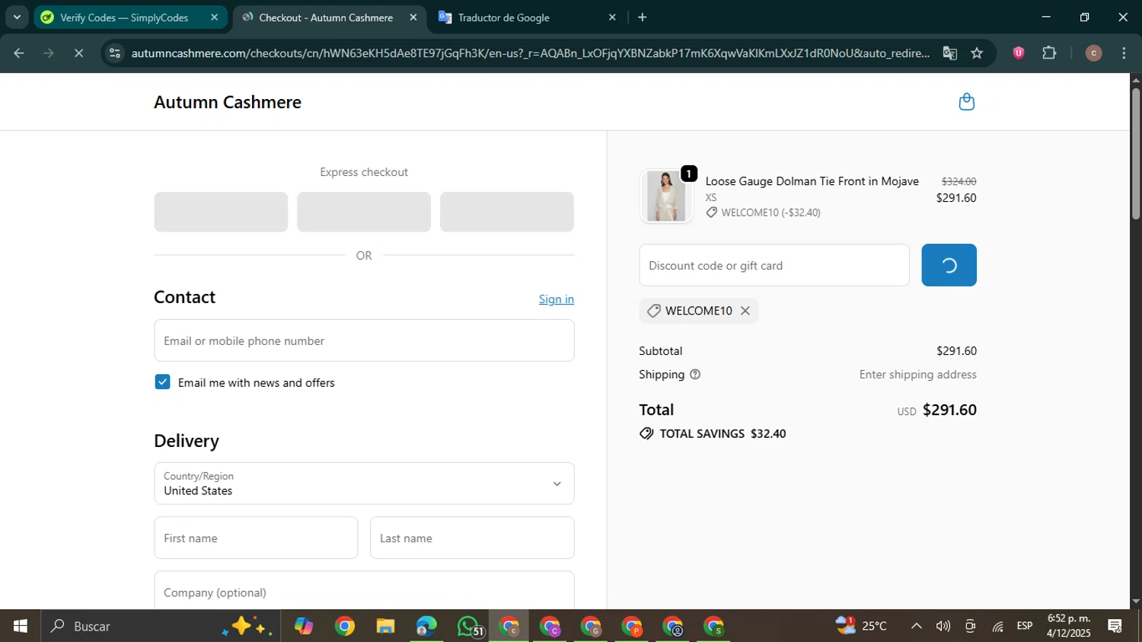Open File Explorer from the taskbar
The image size is (1142, 642).
[385, 626]
